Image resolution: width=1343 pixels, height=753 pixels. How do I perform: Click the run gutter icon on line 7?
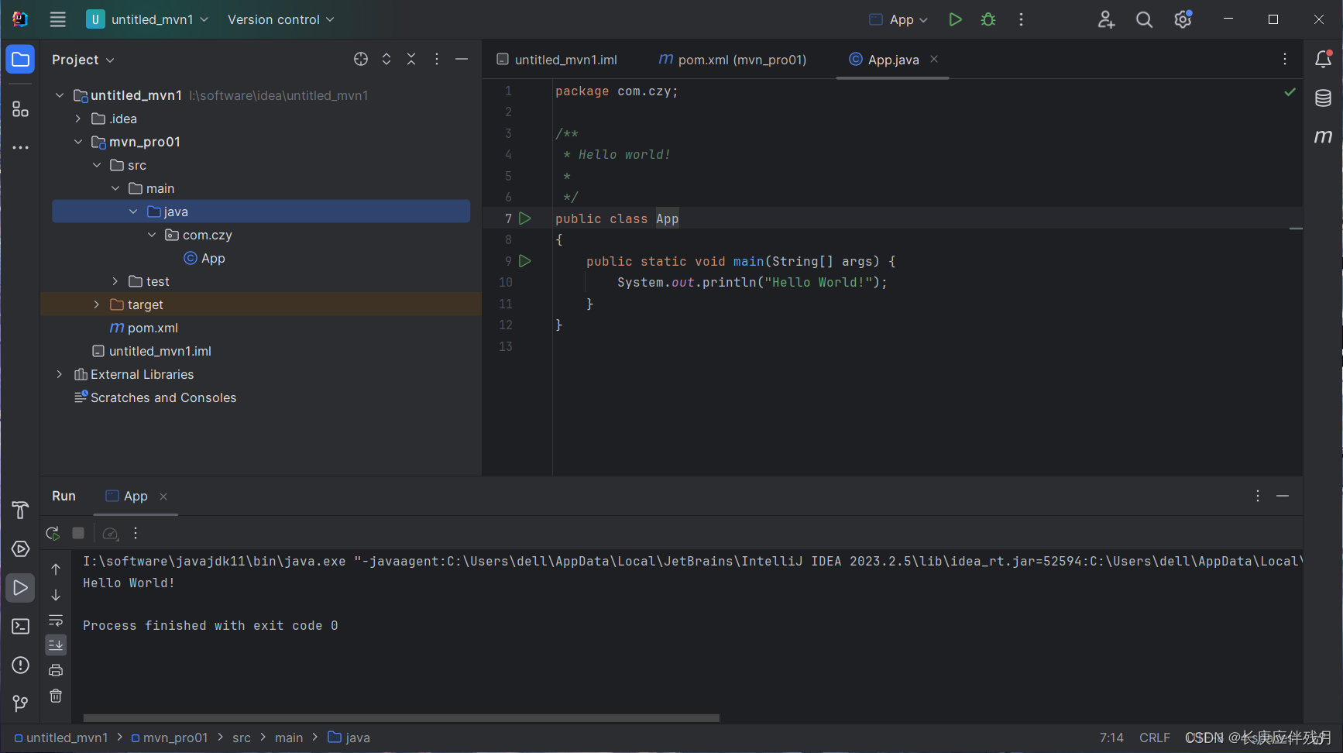coord(526,218)
